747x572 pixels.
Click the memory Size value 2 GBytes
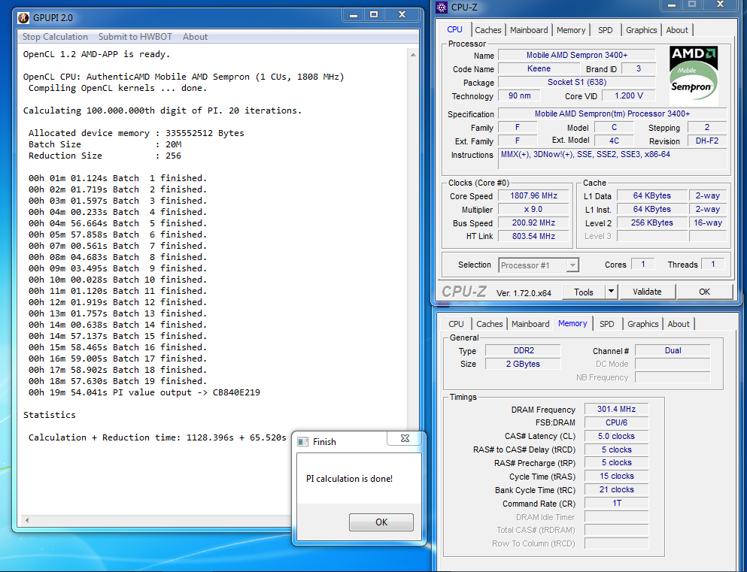click(x=523, y=364)
